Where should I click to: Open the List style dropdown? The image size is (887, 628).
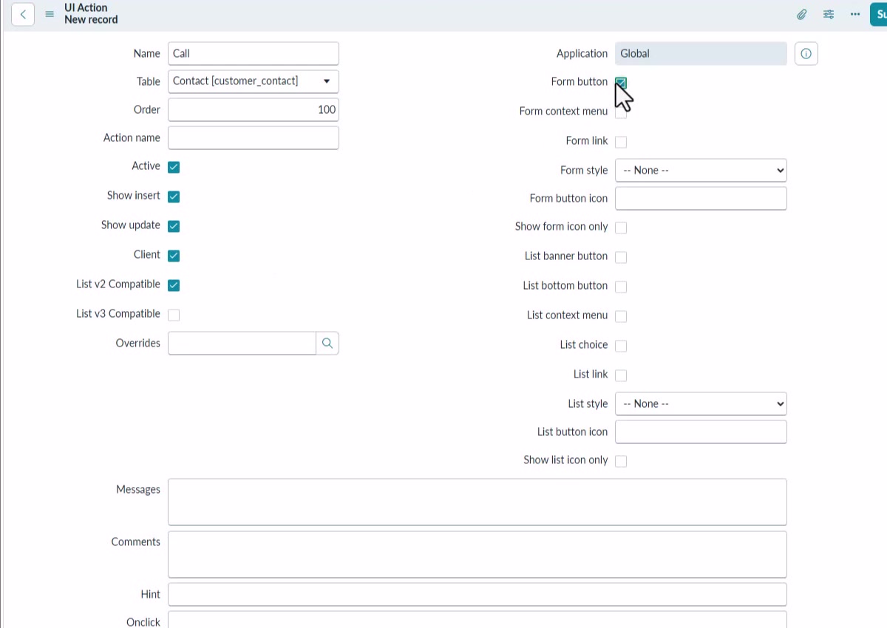coord(701,403)
